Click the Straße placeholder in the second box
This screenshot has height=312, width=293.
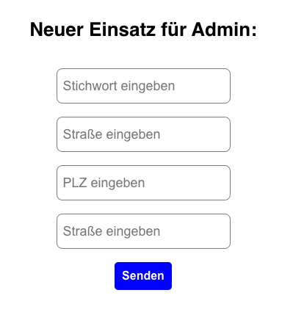click(x=112, y=134)
